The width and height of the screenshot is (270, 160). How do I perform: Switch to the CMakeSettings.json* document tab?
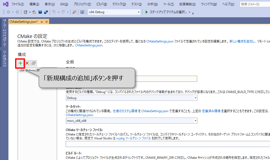[23, 22]
